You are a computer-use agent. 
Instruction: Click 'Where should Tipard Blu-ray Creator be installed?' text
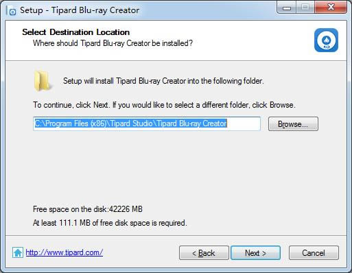pyautogui.click(x=113, y=43)
